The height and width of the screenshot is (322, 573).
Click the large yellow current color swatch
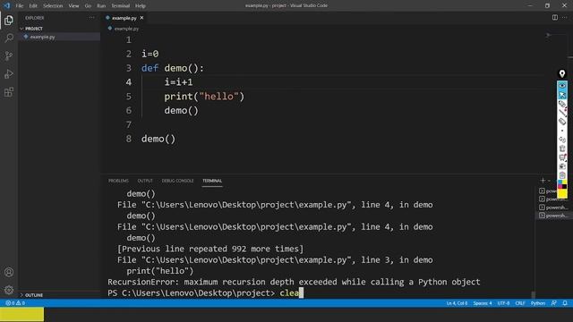point(562,193)
